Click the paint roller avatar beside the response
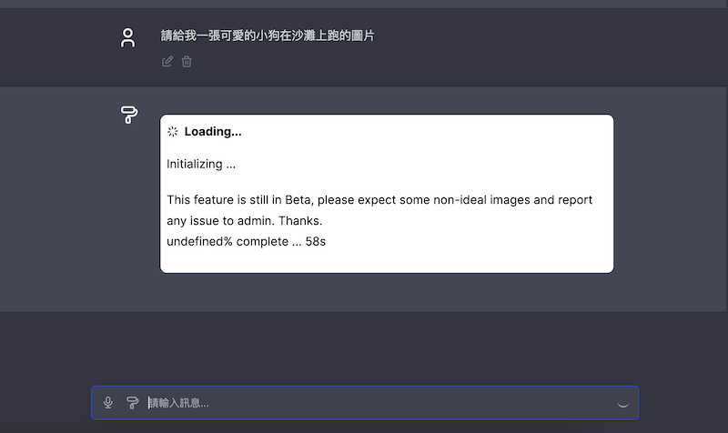The image size is (728, 433). pyautogui.click(x=129, y=115)
